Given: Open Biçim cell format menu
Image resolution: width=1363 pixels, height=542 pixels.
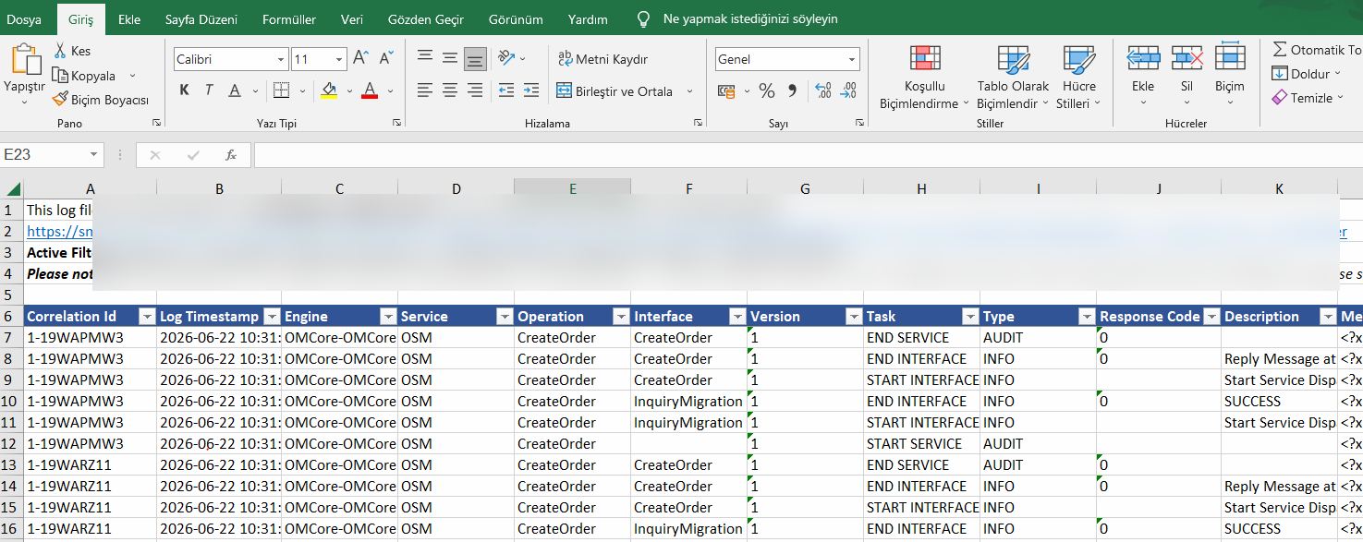Looking at the screenshot, I should [1230, 74].
